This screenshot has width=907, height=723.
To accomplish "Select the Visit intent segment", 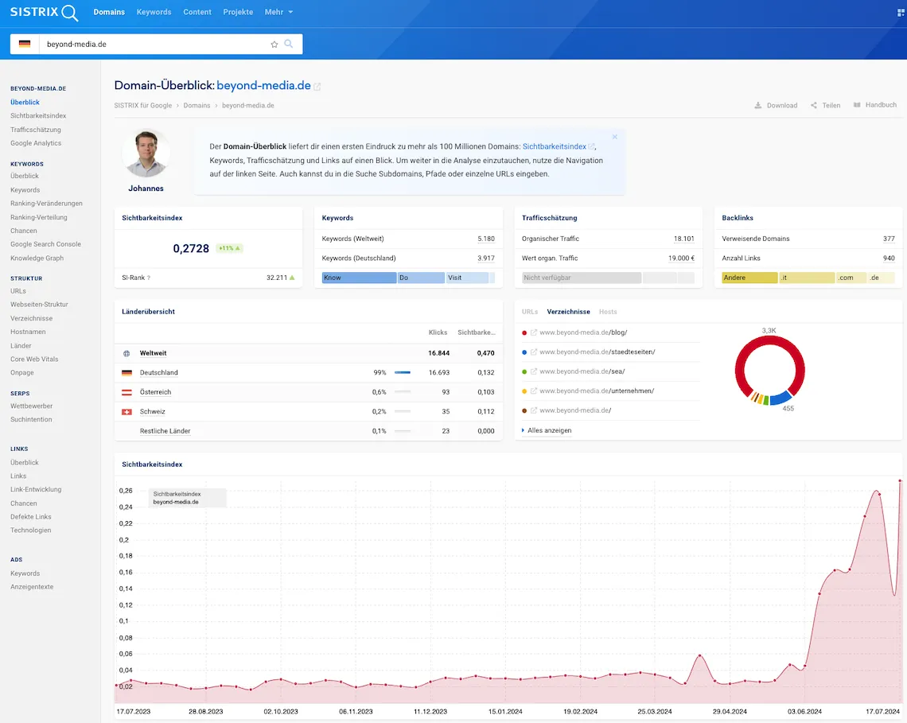I will tap(465, 278).
